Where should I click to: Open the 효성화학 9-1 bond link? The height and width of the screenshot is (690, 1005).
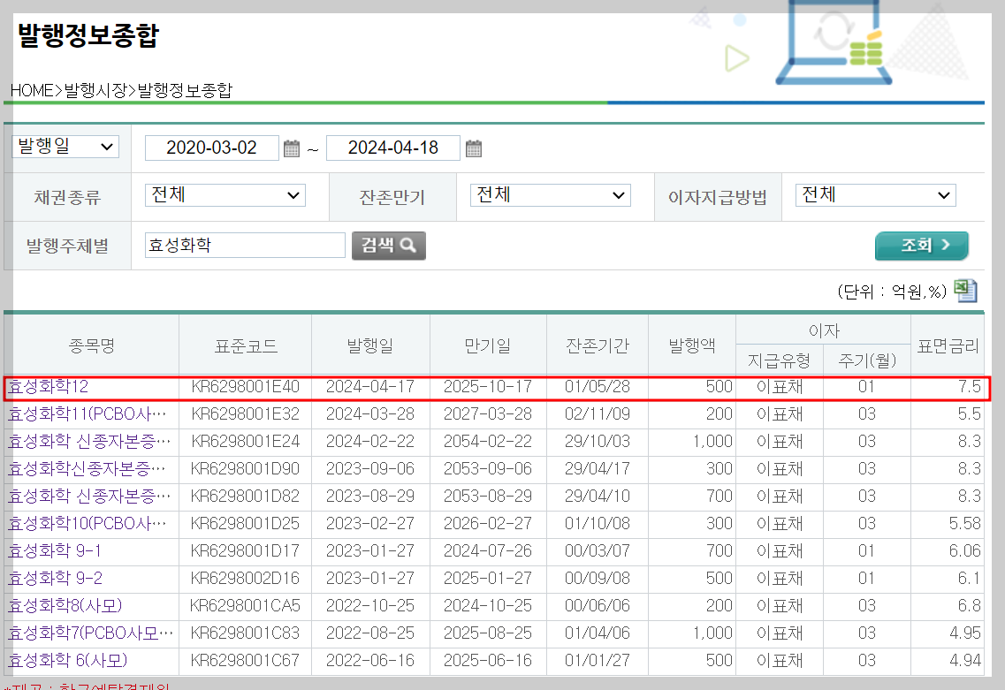[55, 551]
